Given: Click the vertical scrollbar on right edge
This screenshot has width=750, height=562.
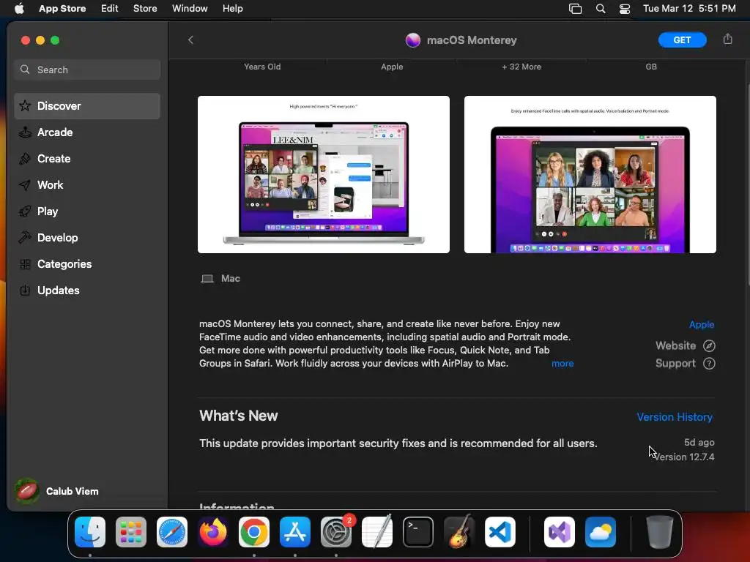Looking at the screenshot, I should tap(748, 184).
